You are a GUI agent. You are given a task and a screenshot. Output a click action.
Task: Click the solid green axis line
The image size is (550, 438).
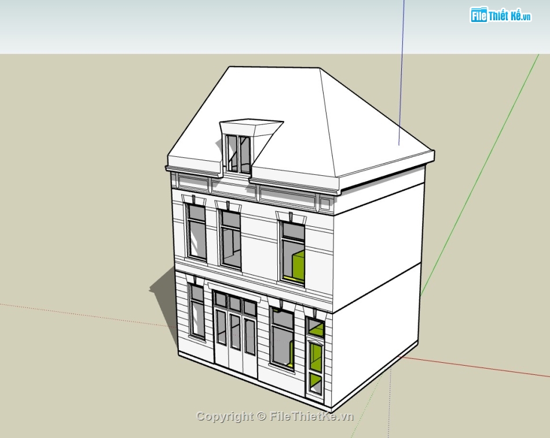coord(481,175)
